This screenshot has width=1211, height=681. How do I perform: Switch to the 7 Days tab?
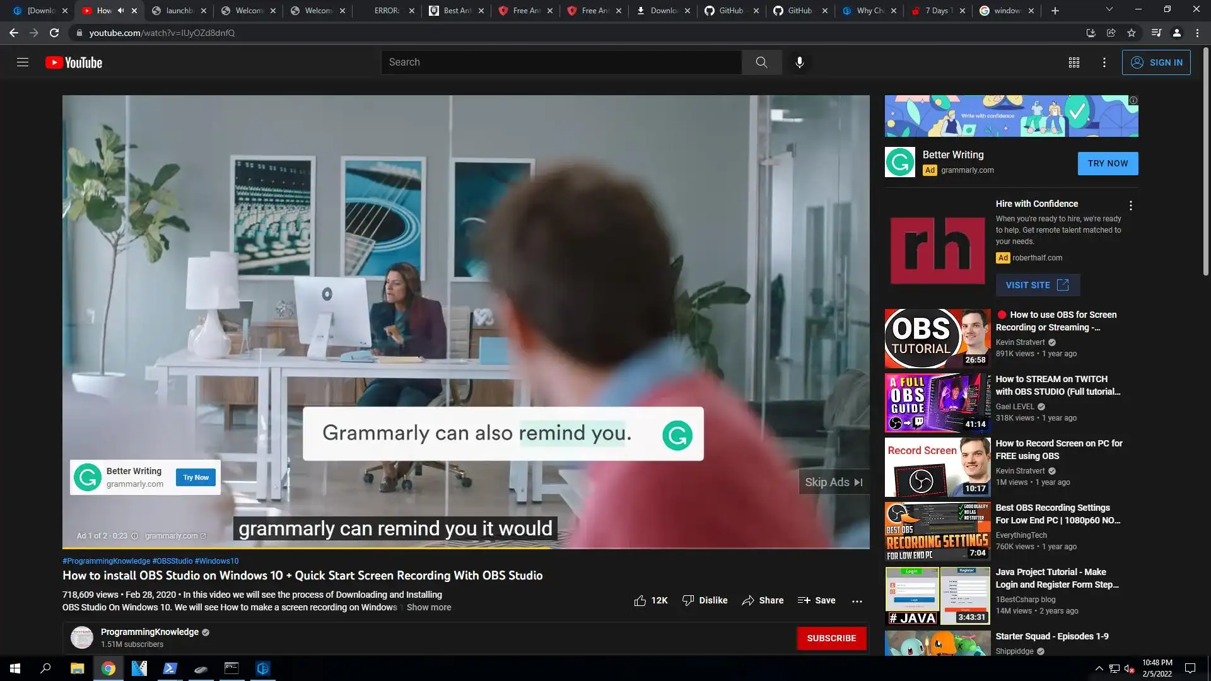(936, 11)
